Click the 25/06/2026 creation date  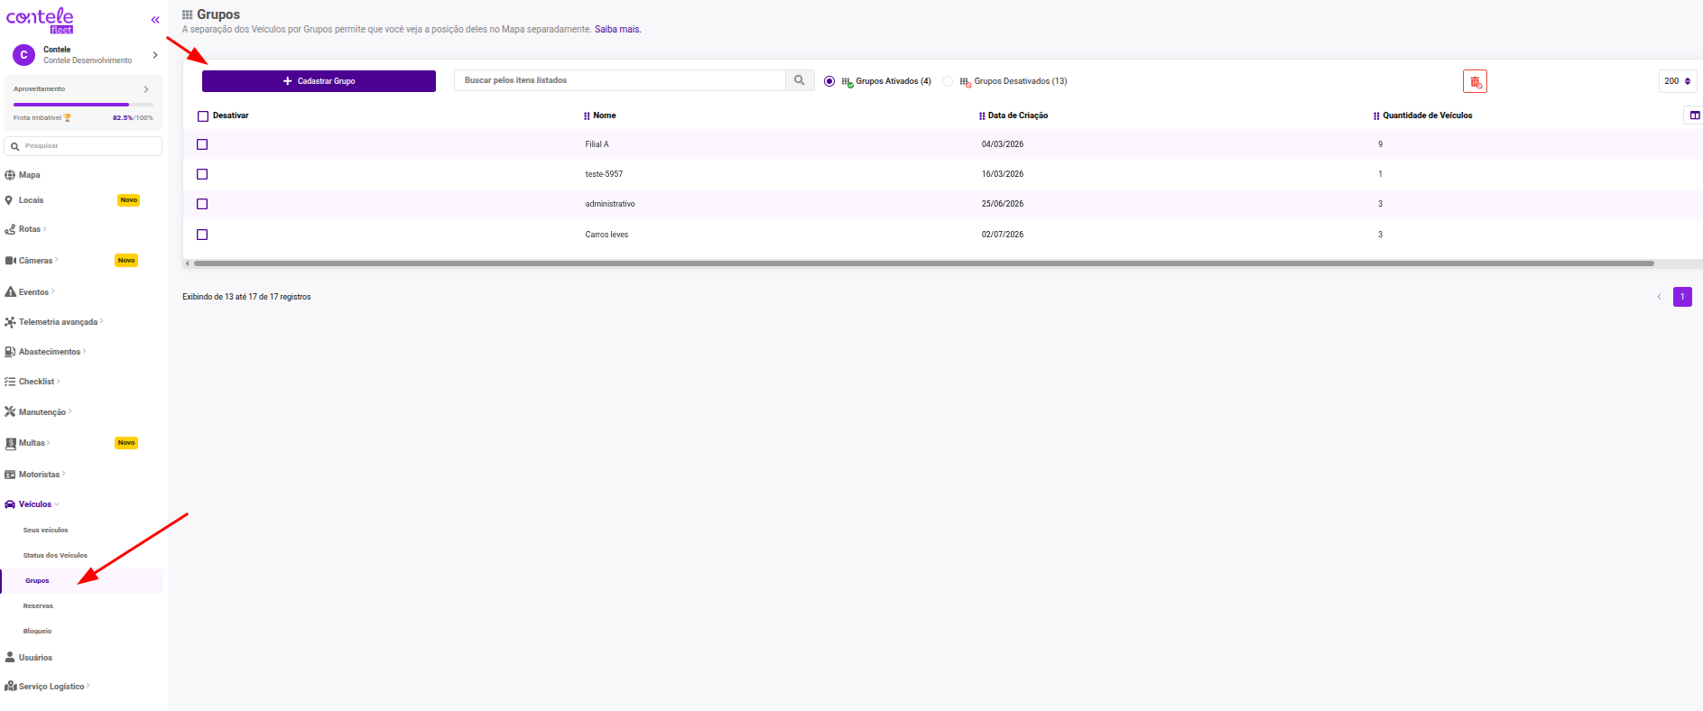(1003, 204)
